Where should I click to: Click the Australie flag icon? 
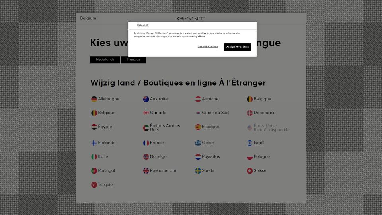pyautogui.click(x=146, y=99)
